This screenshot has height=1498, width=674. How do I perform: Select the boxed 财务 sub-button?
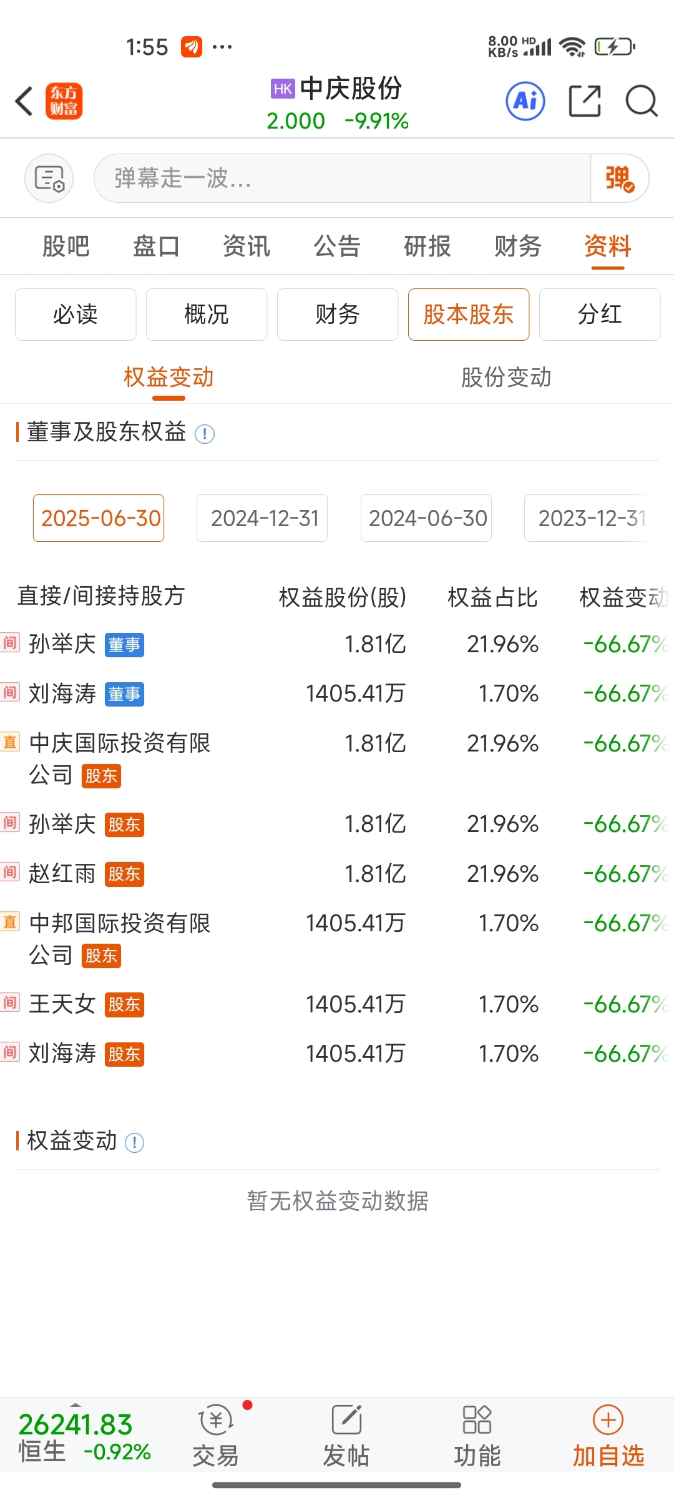tap(338, 315)
